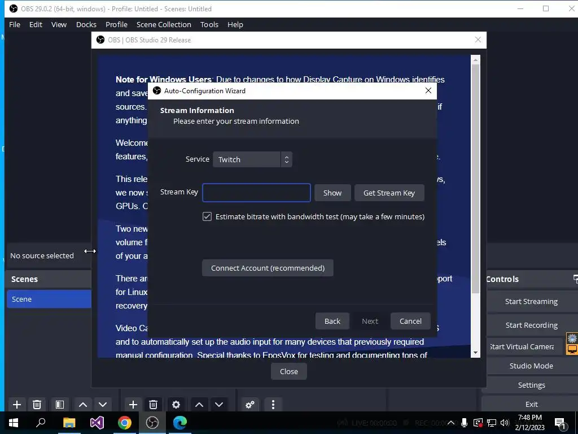
Task: Click OBS Studio taskbar icon
Action: coord(152,423)
